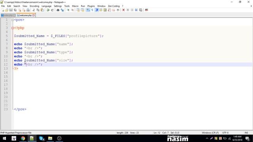Click the closing </pre> tag

tap(20, 109)
